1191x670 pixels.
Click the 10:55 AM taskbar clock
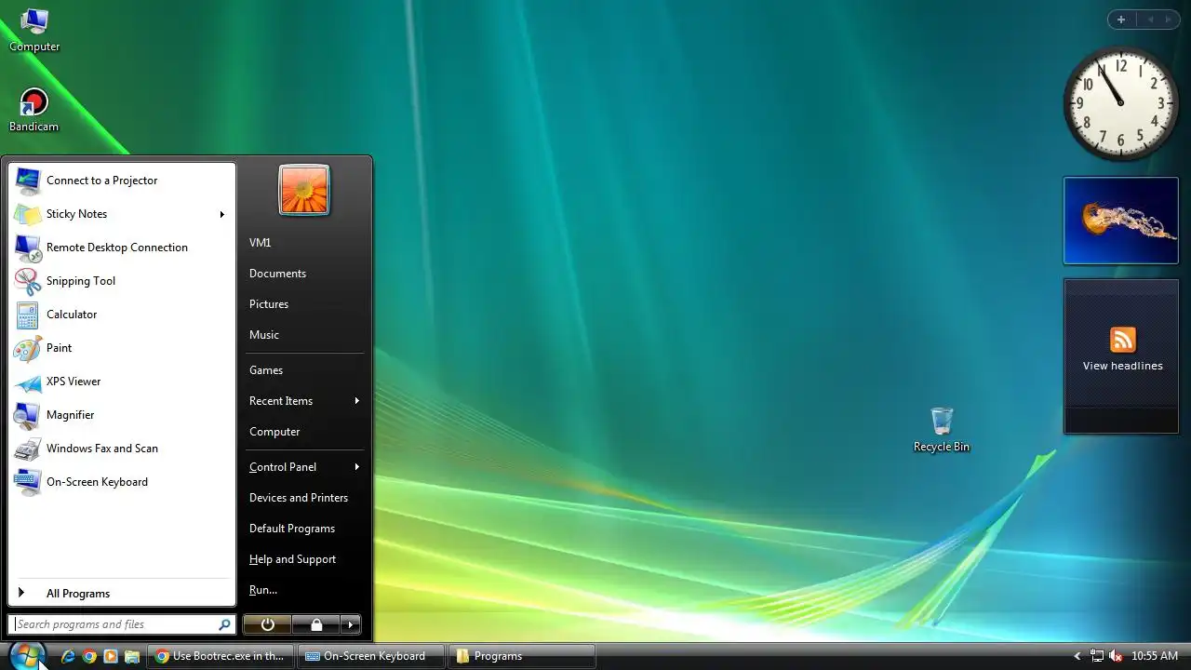1155,656
